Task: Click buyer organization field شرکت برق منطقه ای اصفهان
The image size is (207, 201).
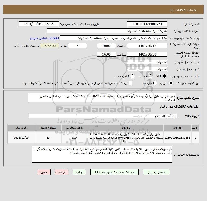Action: coord(107,31)
